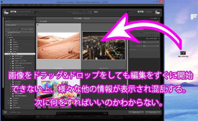Screen dimensions: 198x121
Task: Click the imabox shortcut icon in folder tree
Action: click(13, 61)
